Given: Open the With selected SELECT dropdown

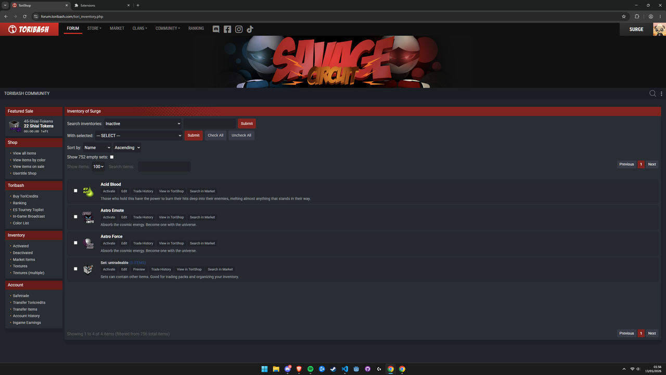Looking at the screenshot, I should [x=138, y=135].
